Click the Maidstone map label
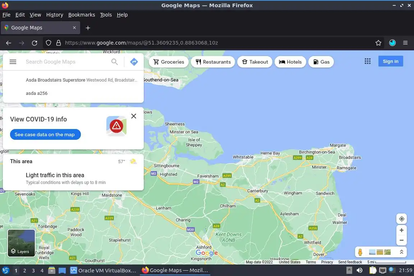The image size is (414, 276). tap(112, 195)
